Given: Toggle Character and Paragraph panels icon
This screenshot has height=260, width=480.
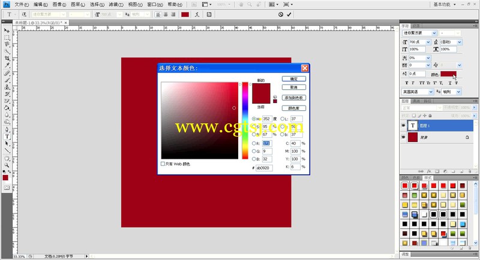Looking at the screenshot, I should (x=209, y=14).
